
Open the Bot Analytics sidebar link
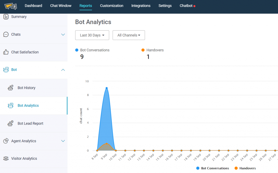(28, 106)
